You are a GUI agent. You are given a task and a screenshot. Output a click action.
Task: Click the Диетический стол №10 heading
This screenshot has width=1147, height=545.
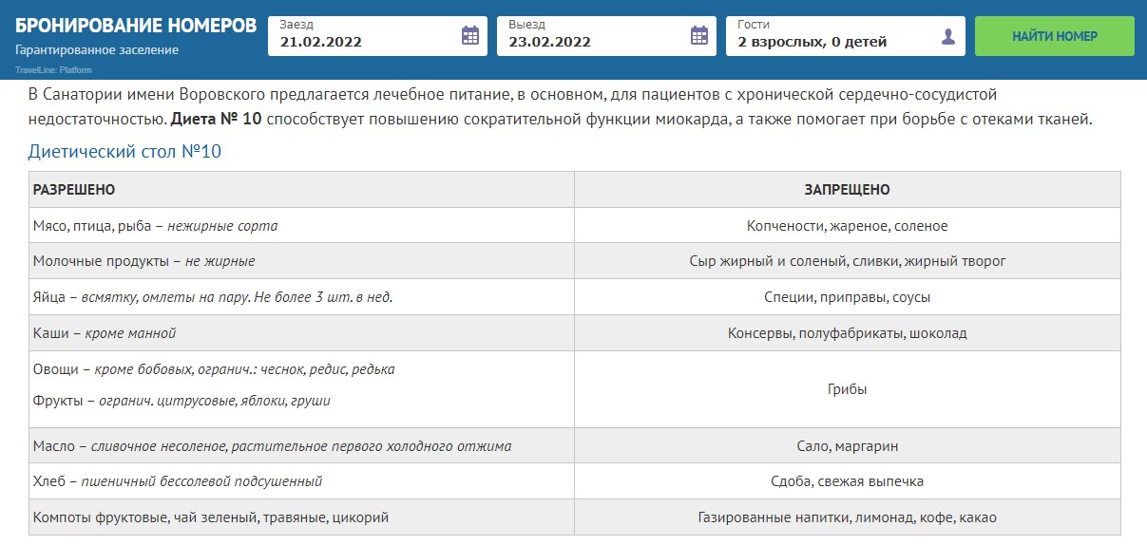tap(124, 152)
